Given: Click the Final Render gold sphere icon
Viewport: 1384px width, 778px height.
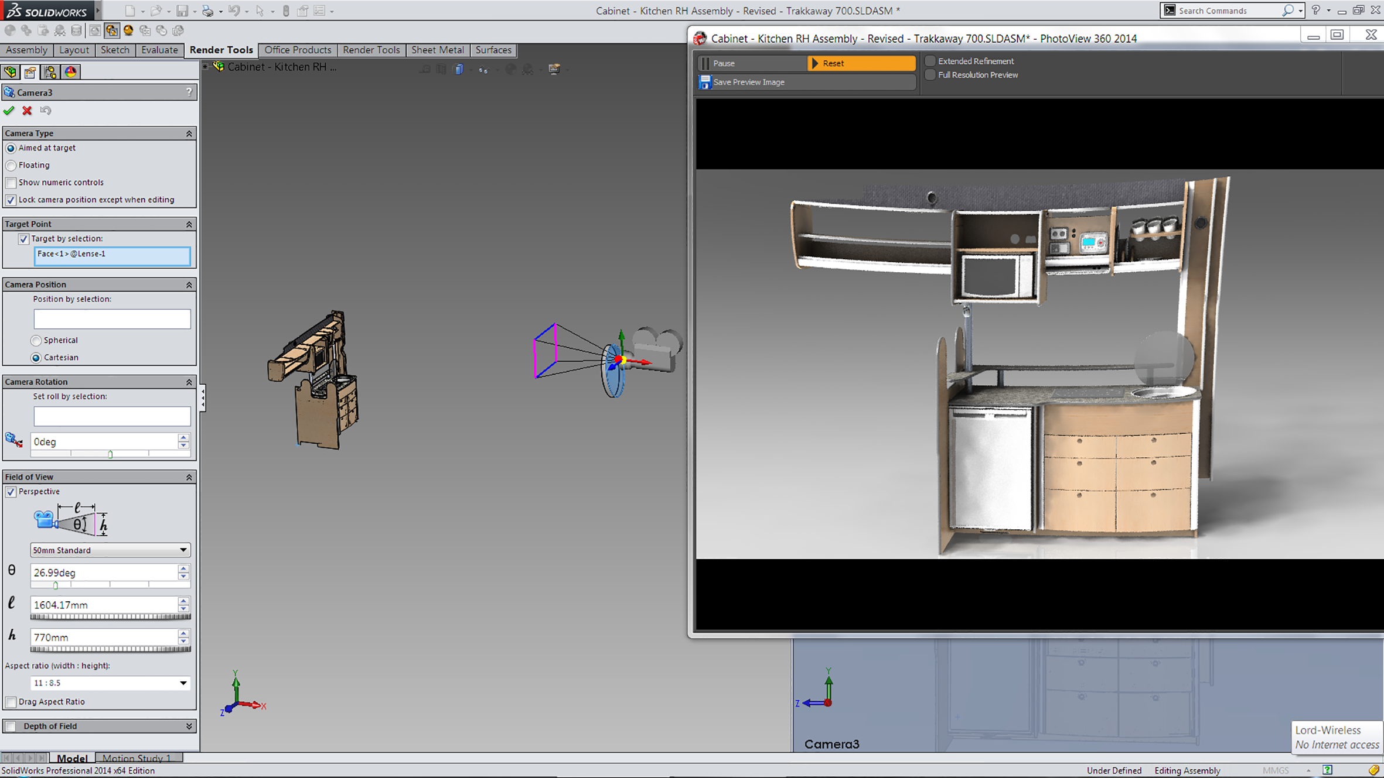Looking at the screenshot, I should (128, 30).
